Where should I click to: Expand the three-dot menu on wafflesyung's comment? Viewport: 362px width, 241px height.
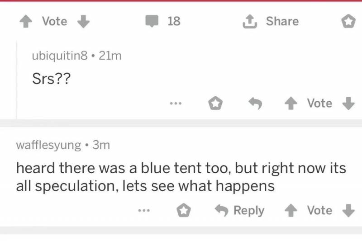(144, 210)
